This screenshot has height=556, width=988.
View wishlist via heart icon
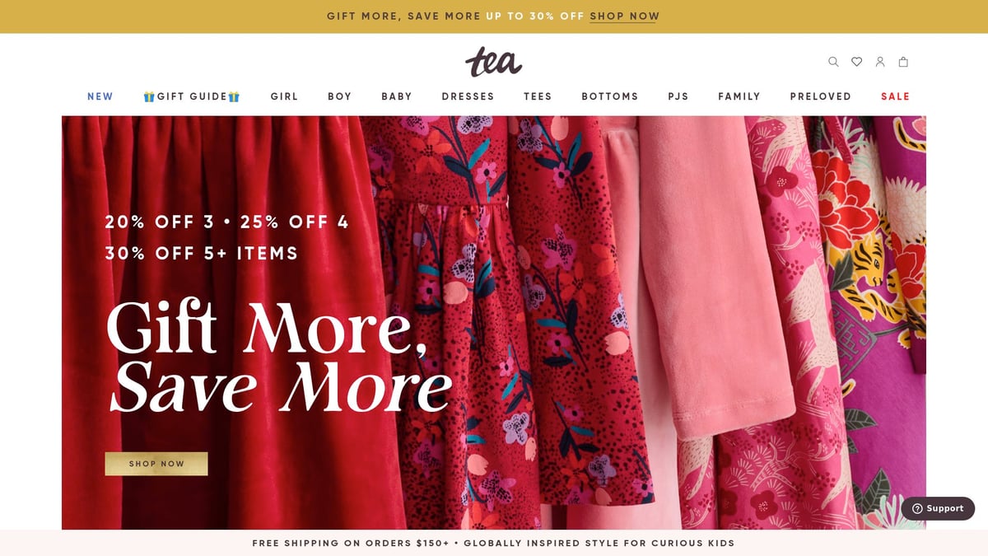coord(856,62)
